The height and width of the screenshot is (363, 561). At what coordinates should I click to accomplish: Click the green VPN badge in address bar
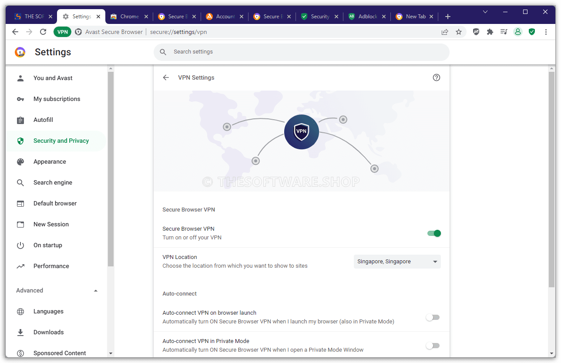pyautogui.click(x=62, y=32)
